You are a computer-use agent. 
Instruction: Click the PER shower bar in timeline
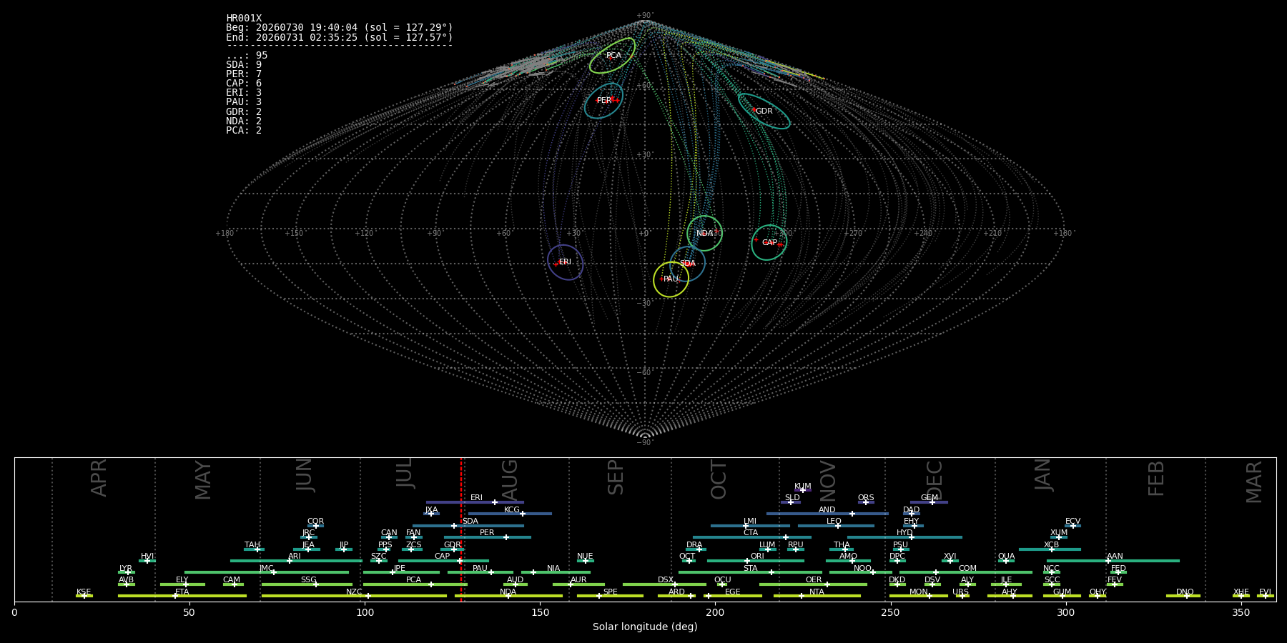click(488, 537)
